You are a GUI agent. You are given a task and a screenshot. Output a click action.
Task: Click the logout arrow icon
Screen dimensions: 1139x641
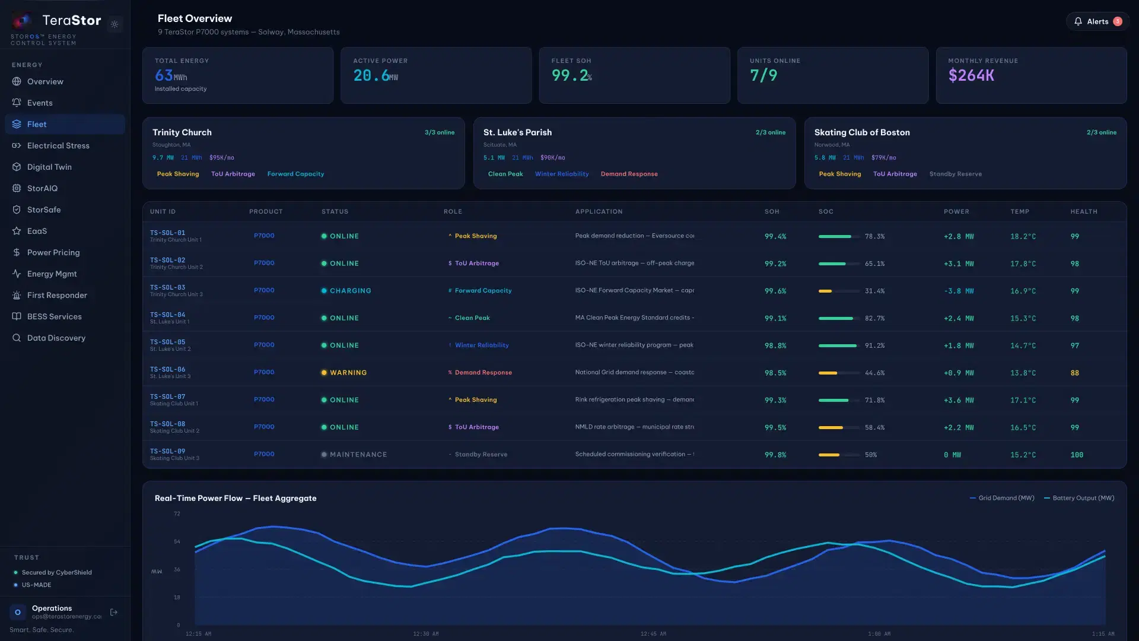(x=114, y=612)
